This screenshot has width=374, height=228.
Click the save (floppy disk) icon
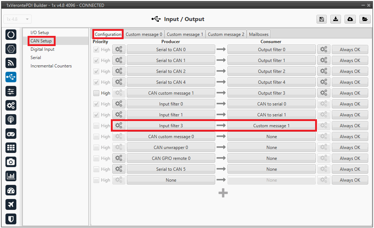(x=322, y=20)
